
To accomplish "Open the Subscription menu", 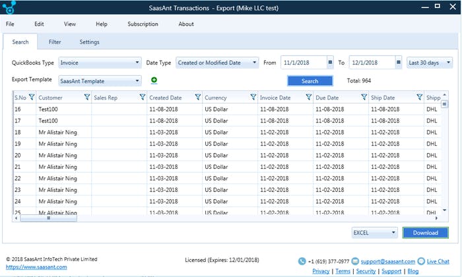I will click(143, 24).
